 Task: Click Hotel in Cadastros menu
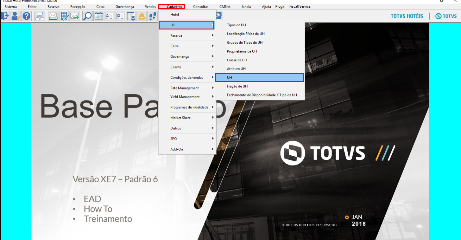(x=174, y=15)
